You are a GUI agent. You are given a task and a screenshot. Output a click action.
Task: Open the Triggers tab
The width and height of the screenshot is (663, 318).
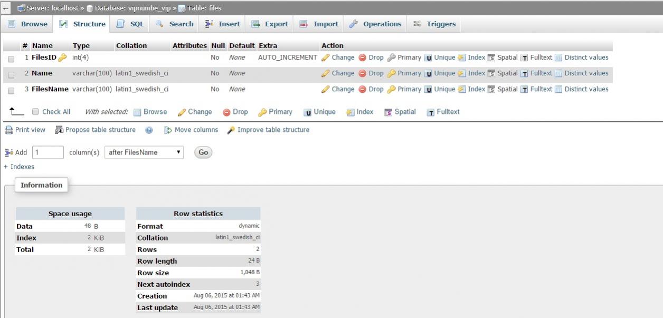pyautogui.click(x=434, y=24)
